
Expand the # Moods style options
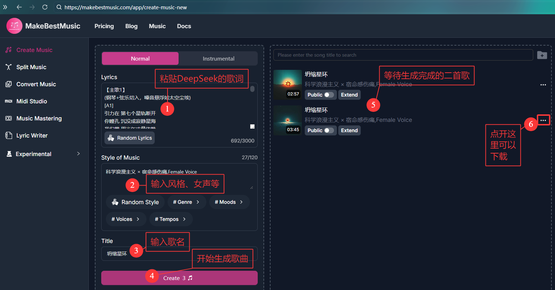click(x=229, y=202)
